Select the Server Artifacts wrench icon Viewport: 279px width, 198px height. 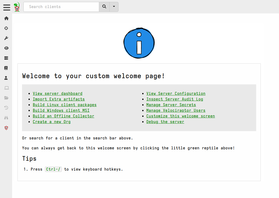[x=6, y=38]
